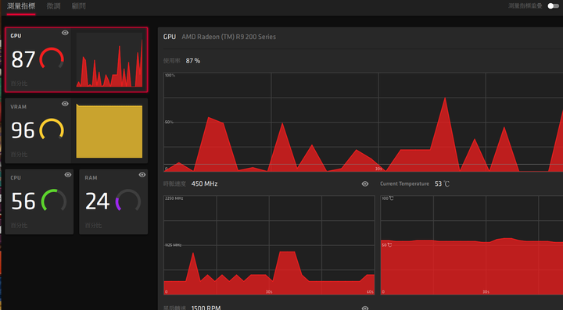
Task: Select the RAM 24 percent metric card
Action: 113,201
